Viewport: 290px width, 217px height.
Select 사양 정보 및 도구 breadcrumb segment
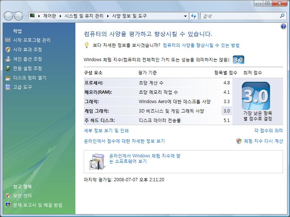pyautogui.click(x=129, y=16)
